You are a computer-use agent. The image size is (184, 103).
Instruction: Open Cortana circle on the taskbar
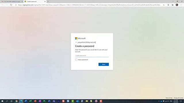coord(11,101)
